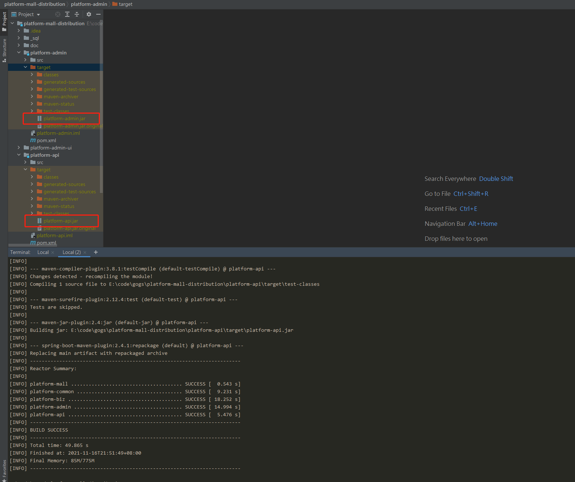Image resolution: width=575 pixels, height=482 pixels.
Task: Select maven-status in platform-api target
Action: (x=59, y=206)
